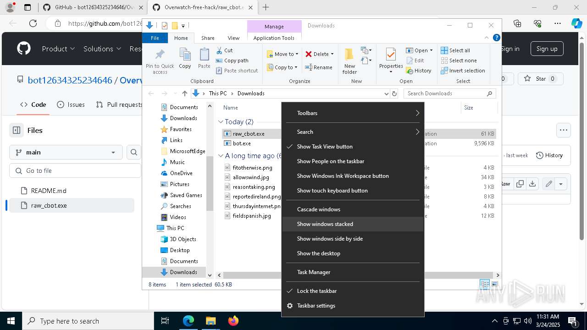Open the bot12634325234646 profile link
This screenshot has width=587, height=330.
click(70, 80)
